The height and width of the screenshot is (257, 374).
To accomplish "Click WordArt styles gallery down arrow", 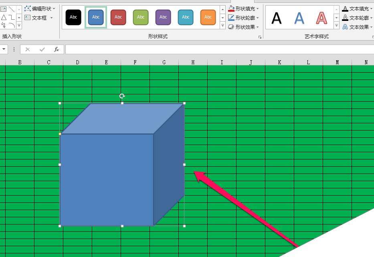I will coord(336,18).
